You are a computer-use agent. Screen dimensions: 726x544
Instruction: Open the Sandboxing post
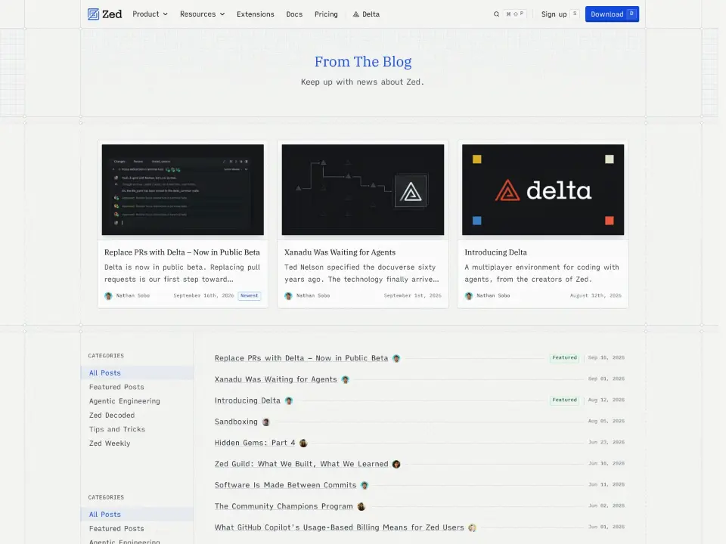tap(236, 422)
